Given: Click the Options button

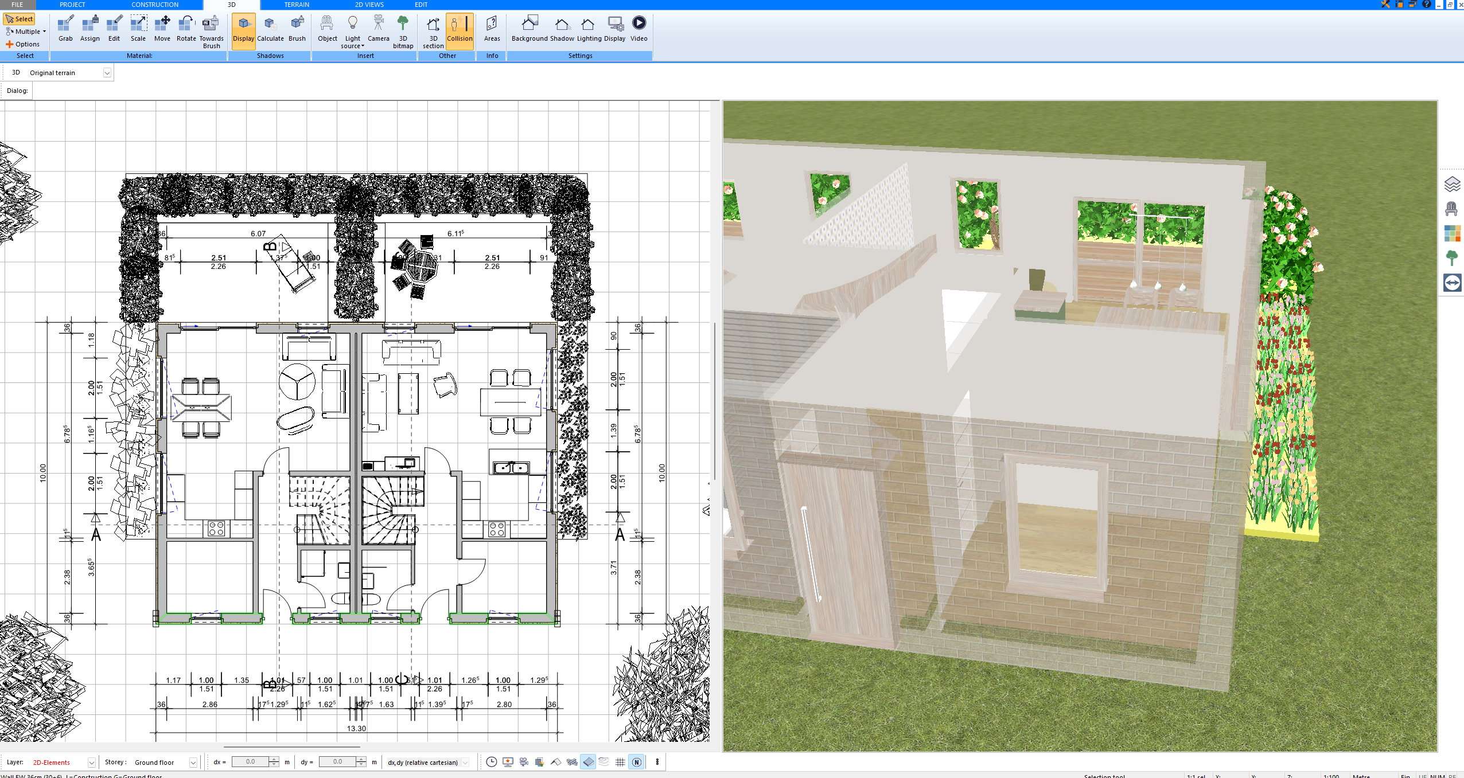Looking at the screenshot, I should pos(23,44).
